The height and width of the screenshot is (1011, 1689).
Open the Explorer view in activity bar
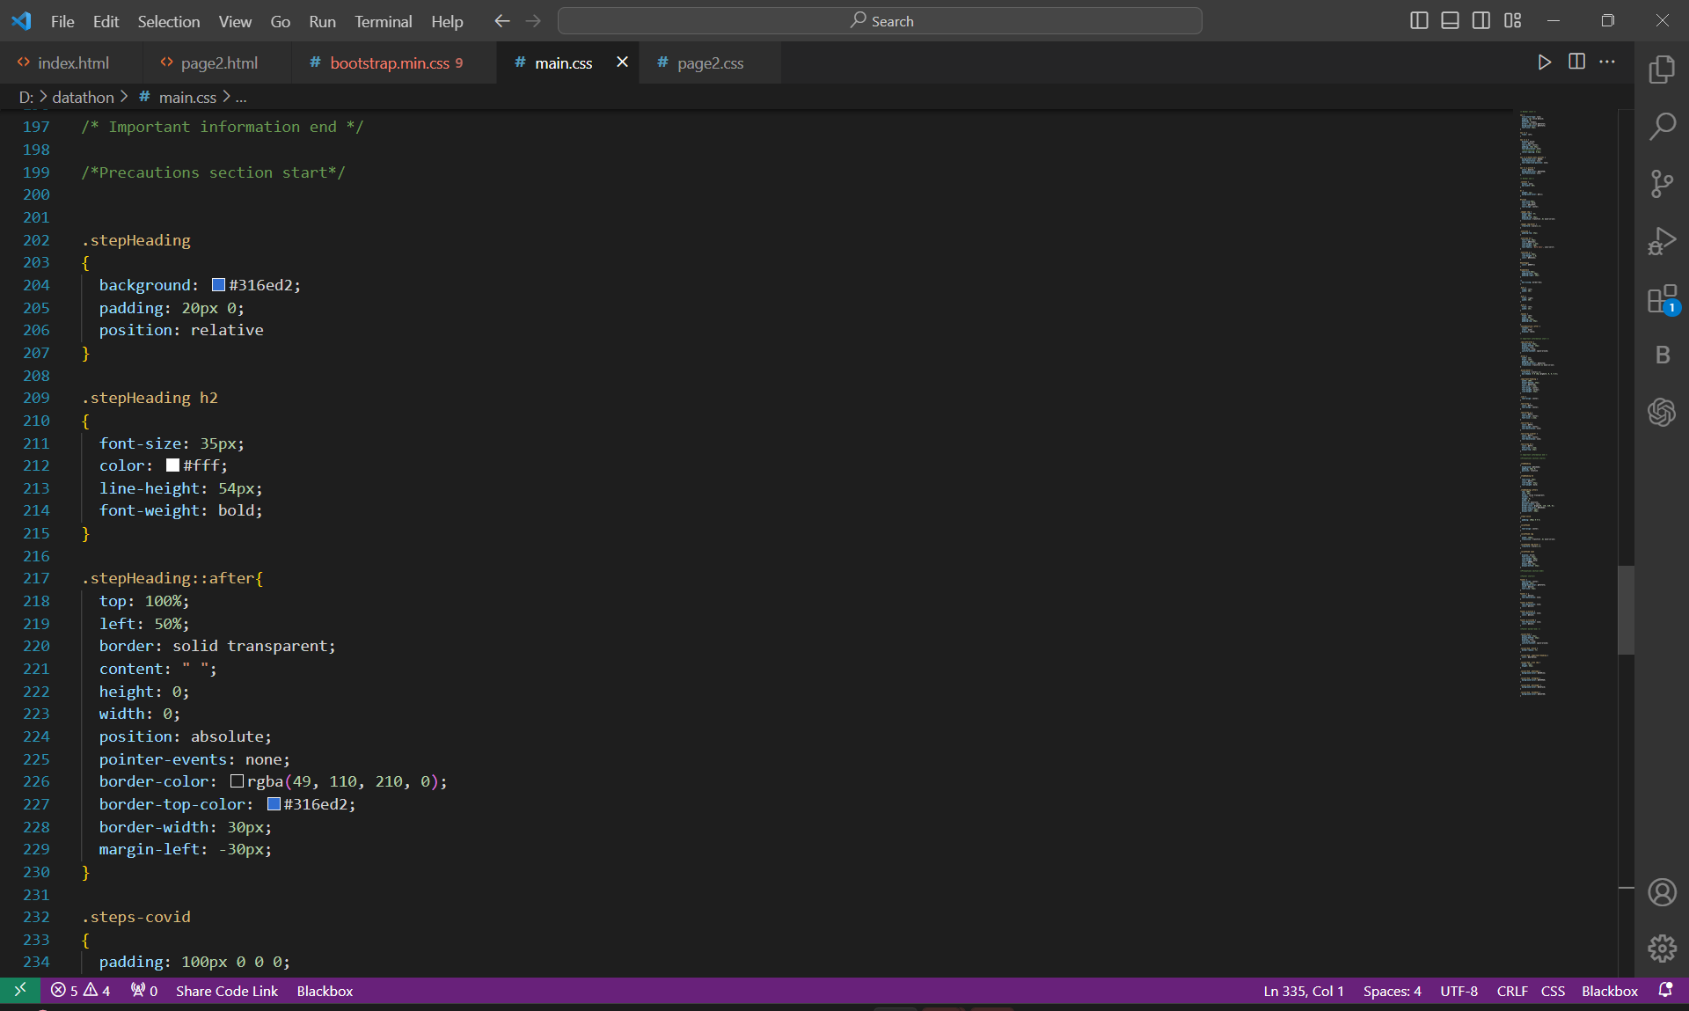pyautogui.click(x=1661, y=70)
